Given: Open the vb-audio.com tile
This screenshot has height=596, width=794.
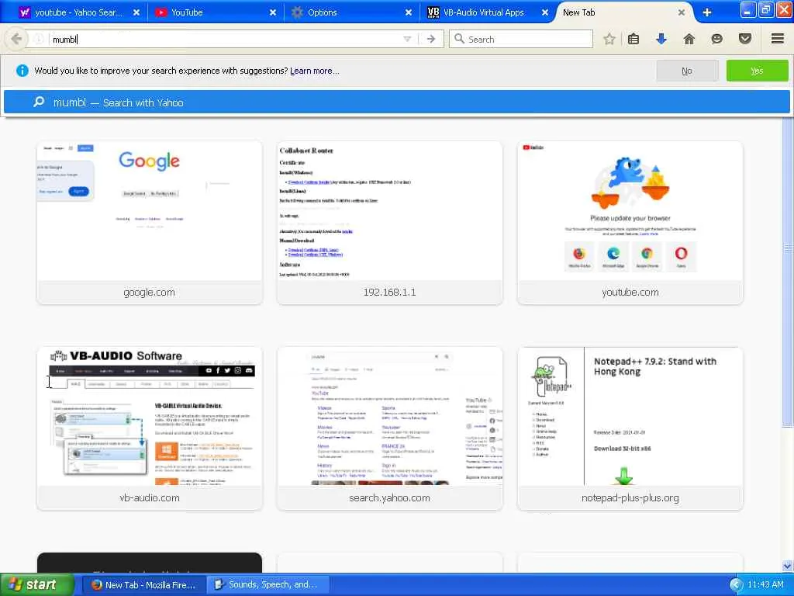Looking at the screenshot, I should point(150,428).
